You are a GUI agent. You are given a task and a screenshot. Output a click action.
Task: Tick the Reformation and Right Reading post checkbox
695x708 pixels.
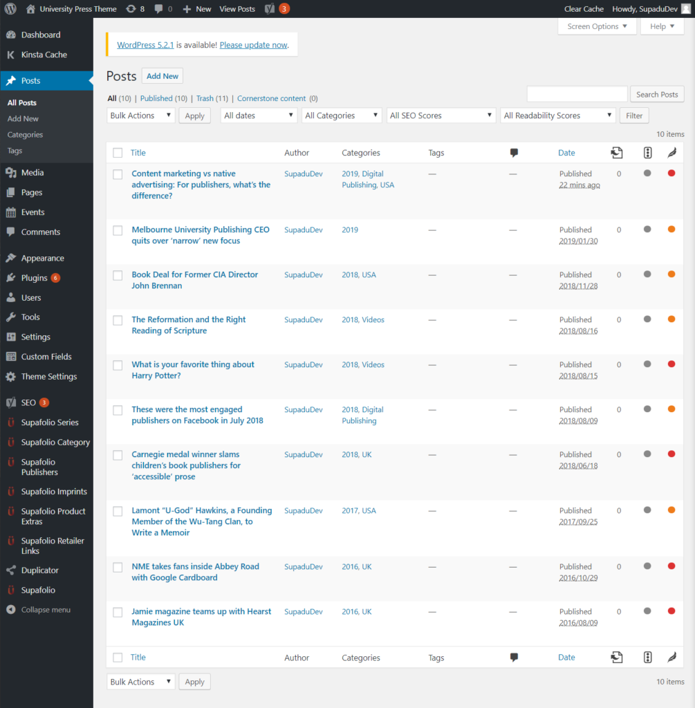(118, 320)
